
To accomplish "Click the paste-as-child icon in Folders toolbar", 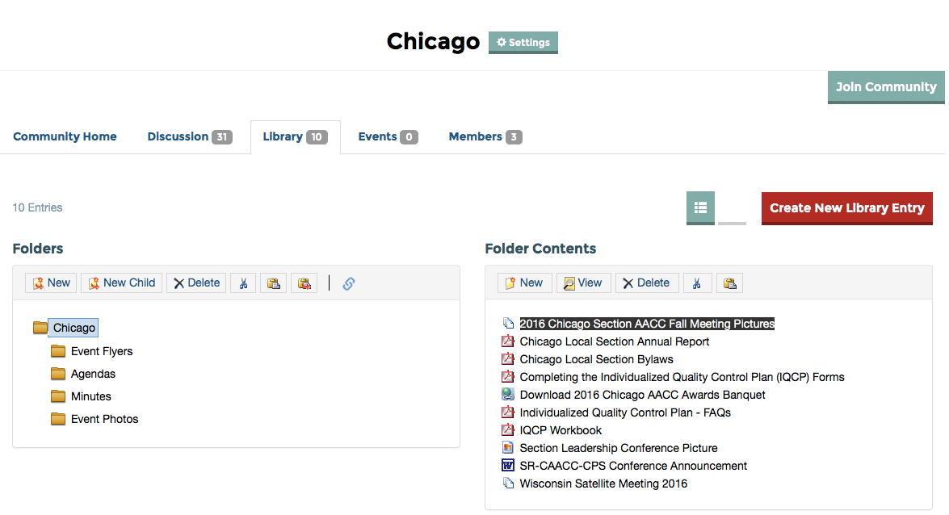I will point(304,283).
